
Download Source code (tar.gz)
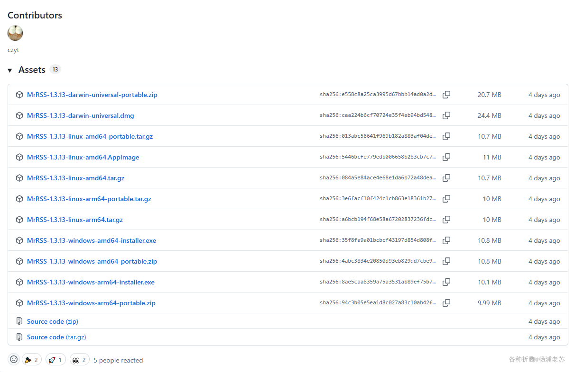tap(56, 337)
